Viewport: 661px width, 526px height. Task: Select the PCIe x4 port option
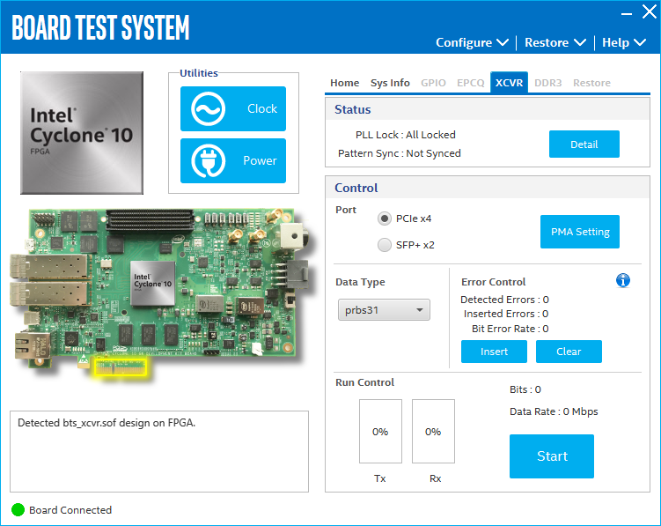[385, 219]
